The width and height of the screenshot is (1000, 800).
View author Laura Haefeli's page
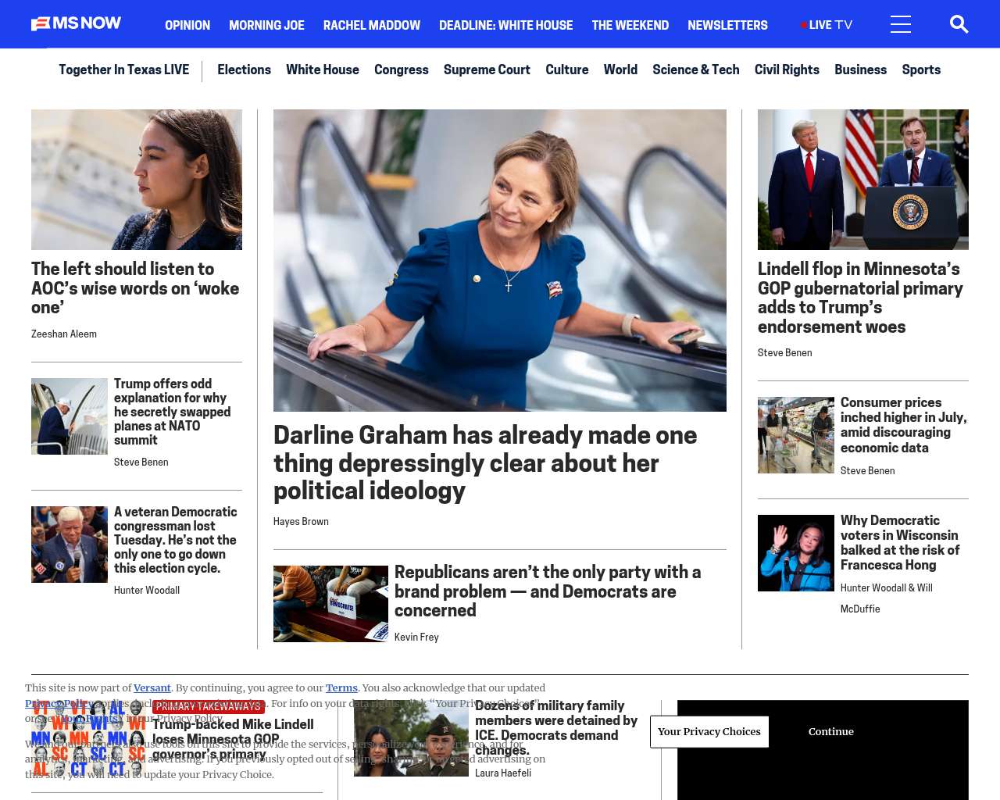click(x=503, y=773)
